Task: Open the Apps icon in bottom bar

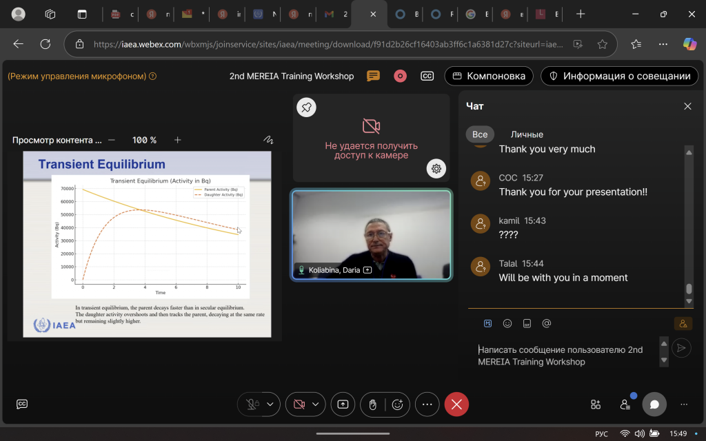Action: pyautogui.click(x=596, y=404)
